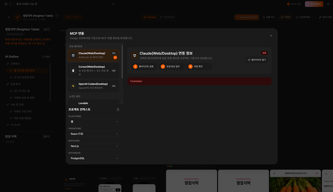Open the hamburger menu in the top bar
This screenshot has height=192, width=333.
point(6,4)
